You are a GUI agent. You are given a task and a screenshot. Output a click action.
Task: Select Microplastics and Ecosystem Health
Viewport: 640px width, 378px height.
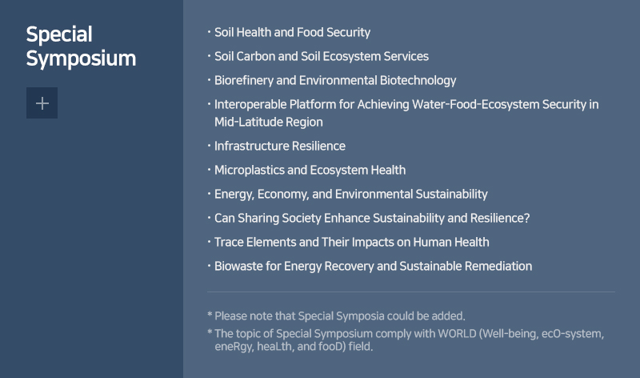310,171
